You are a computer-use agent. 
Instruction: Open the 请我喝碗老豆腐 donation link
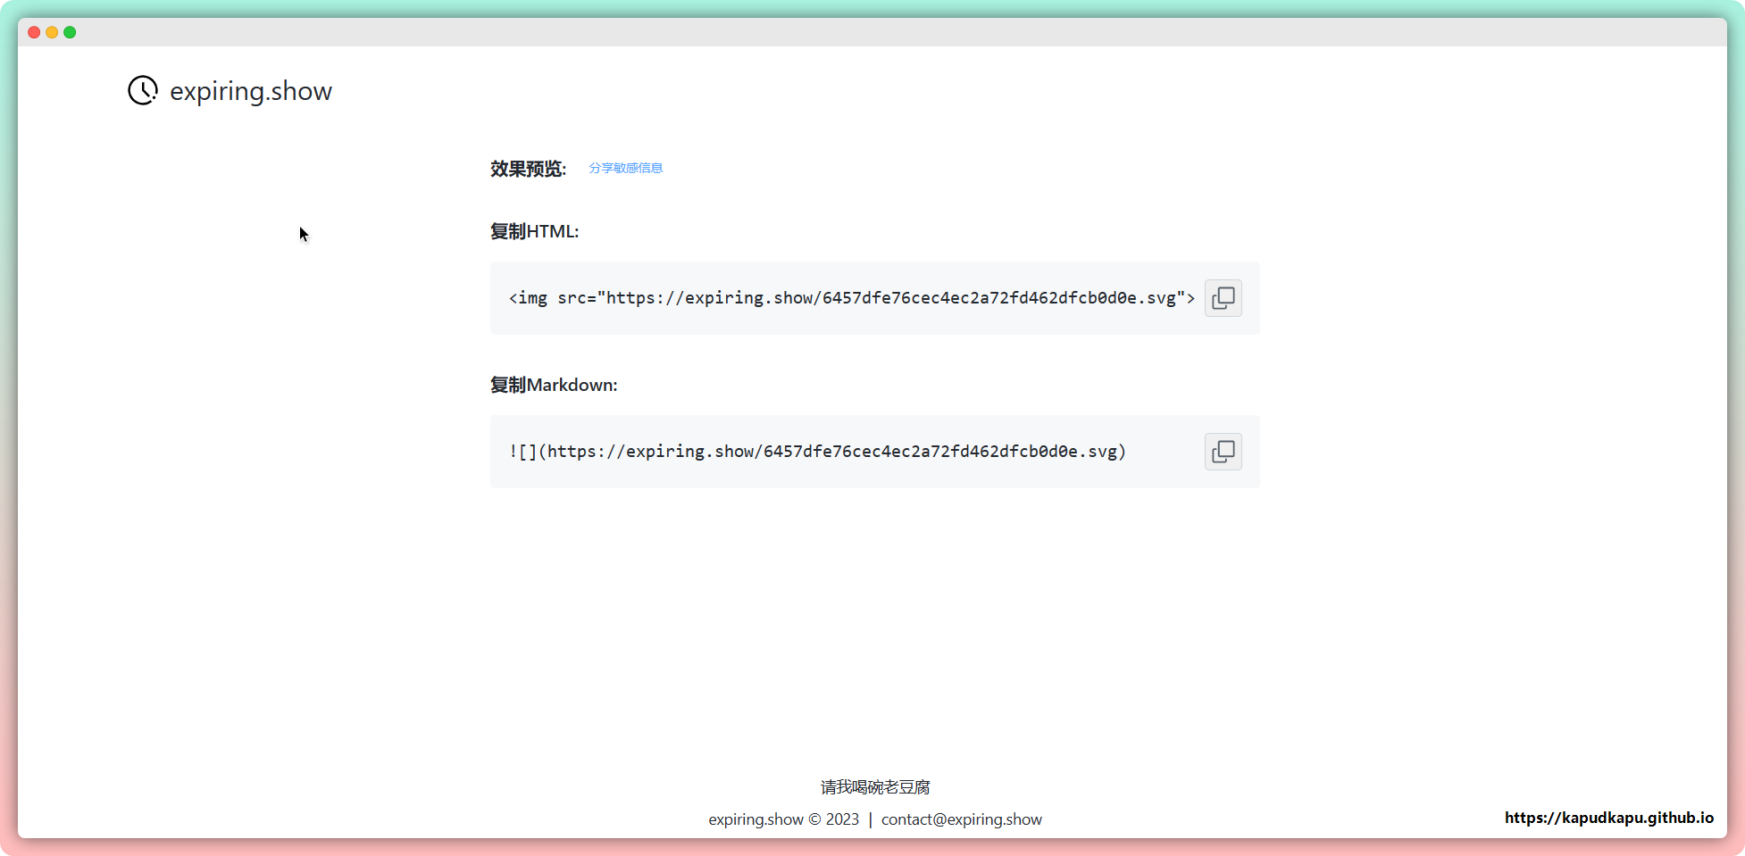(x=874, y=787)
